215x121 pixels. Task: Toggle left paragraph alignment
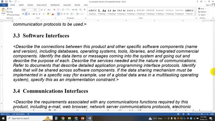coord(58,14)
